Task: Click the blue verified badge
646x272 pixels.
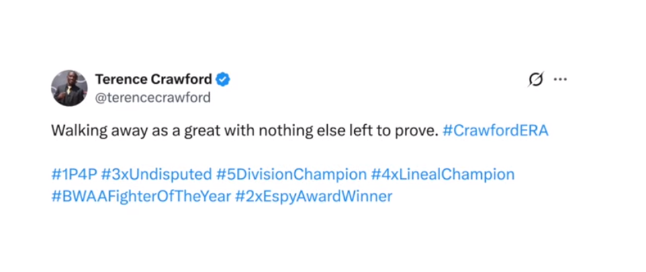Action: [224, 80]
